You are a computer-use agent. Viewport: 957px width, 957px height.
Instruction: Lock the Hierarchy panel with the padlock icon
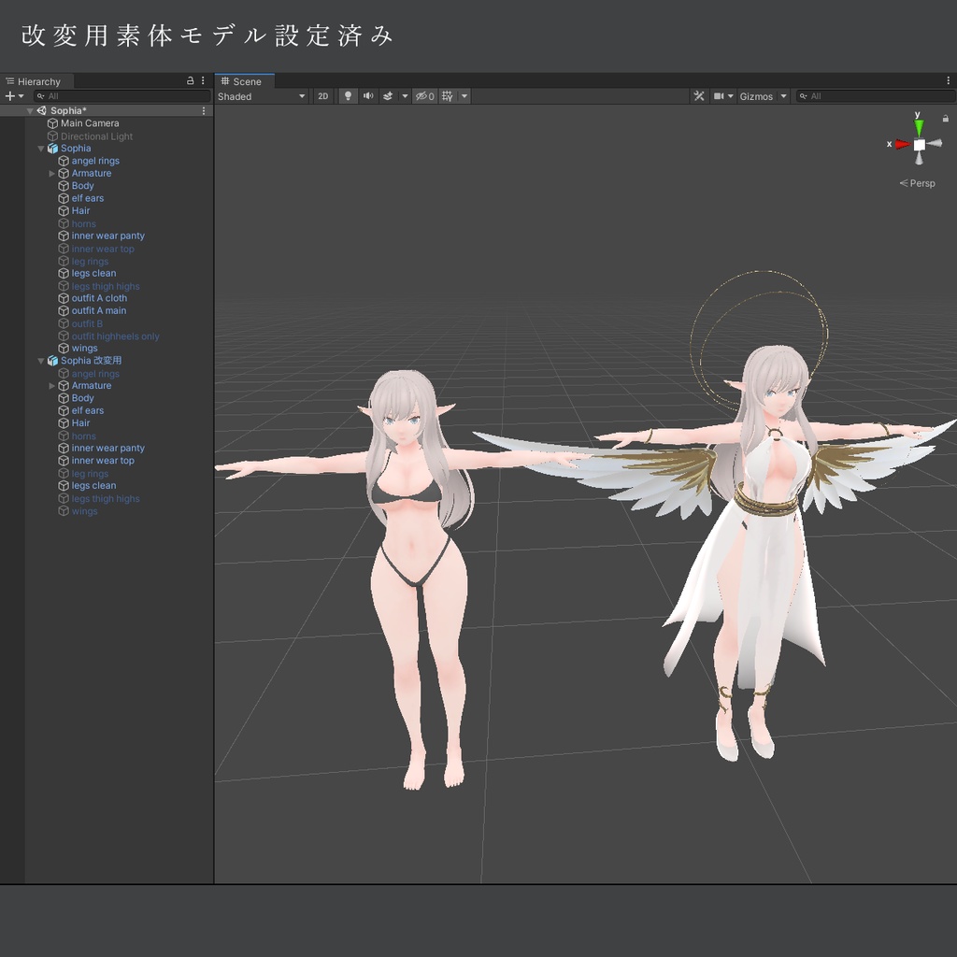click(191, 81)
